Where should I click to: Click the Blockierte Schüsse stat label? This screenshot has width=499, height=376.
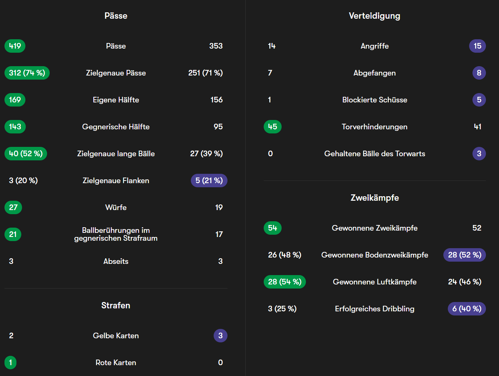pos(374,100)
